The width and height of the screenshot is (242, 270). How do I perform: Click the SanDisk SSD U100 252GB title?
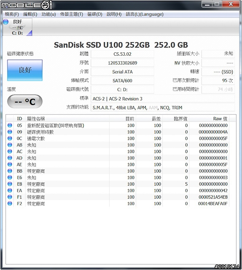[x=121, y=45]
